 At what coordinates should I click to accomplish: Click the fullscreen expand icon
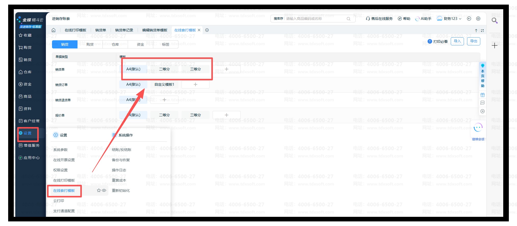tap(482, 31)
